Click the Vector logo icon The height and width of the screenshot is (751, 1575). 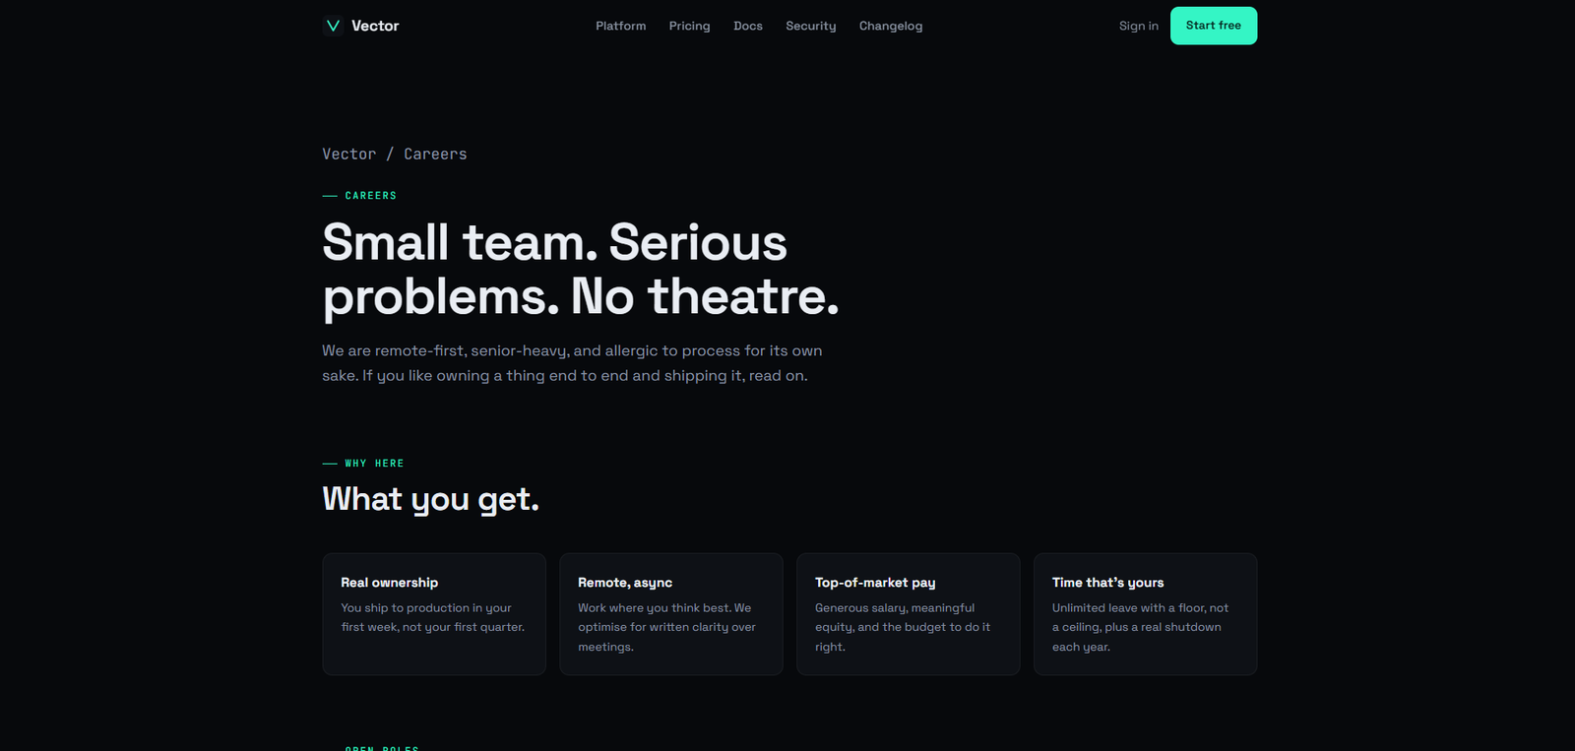click(x=333, y=26)
